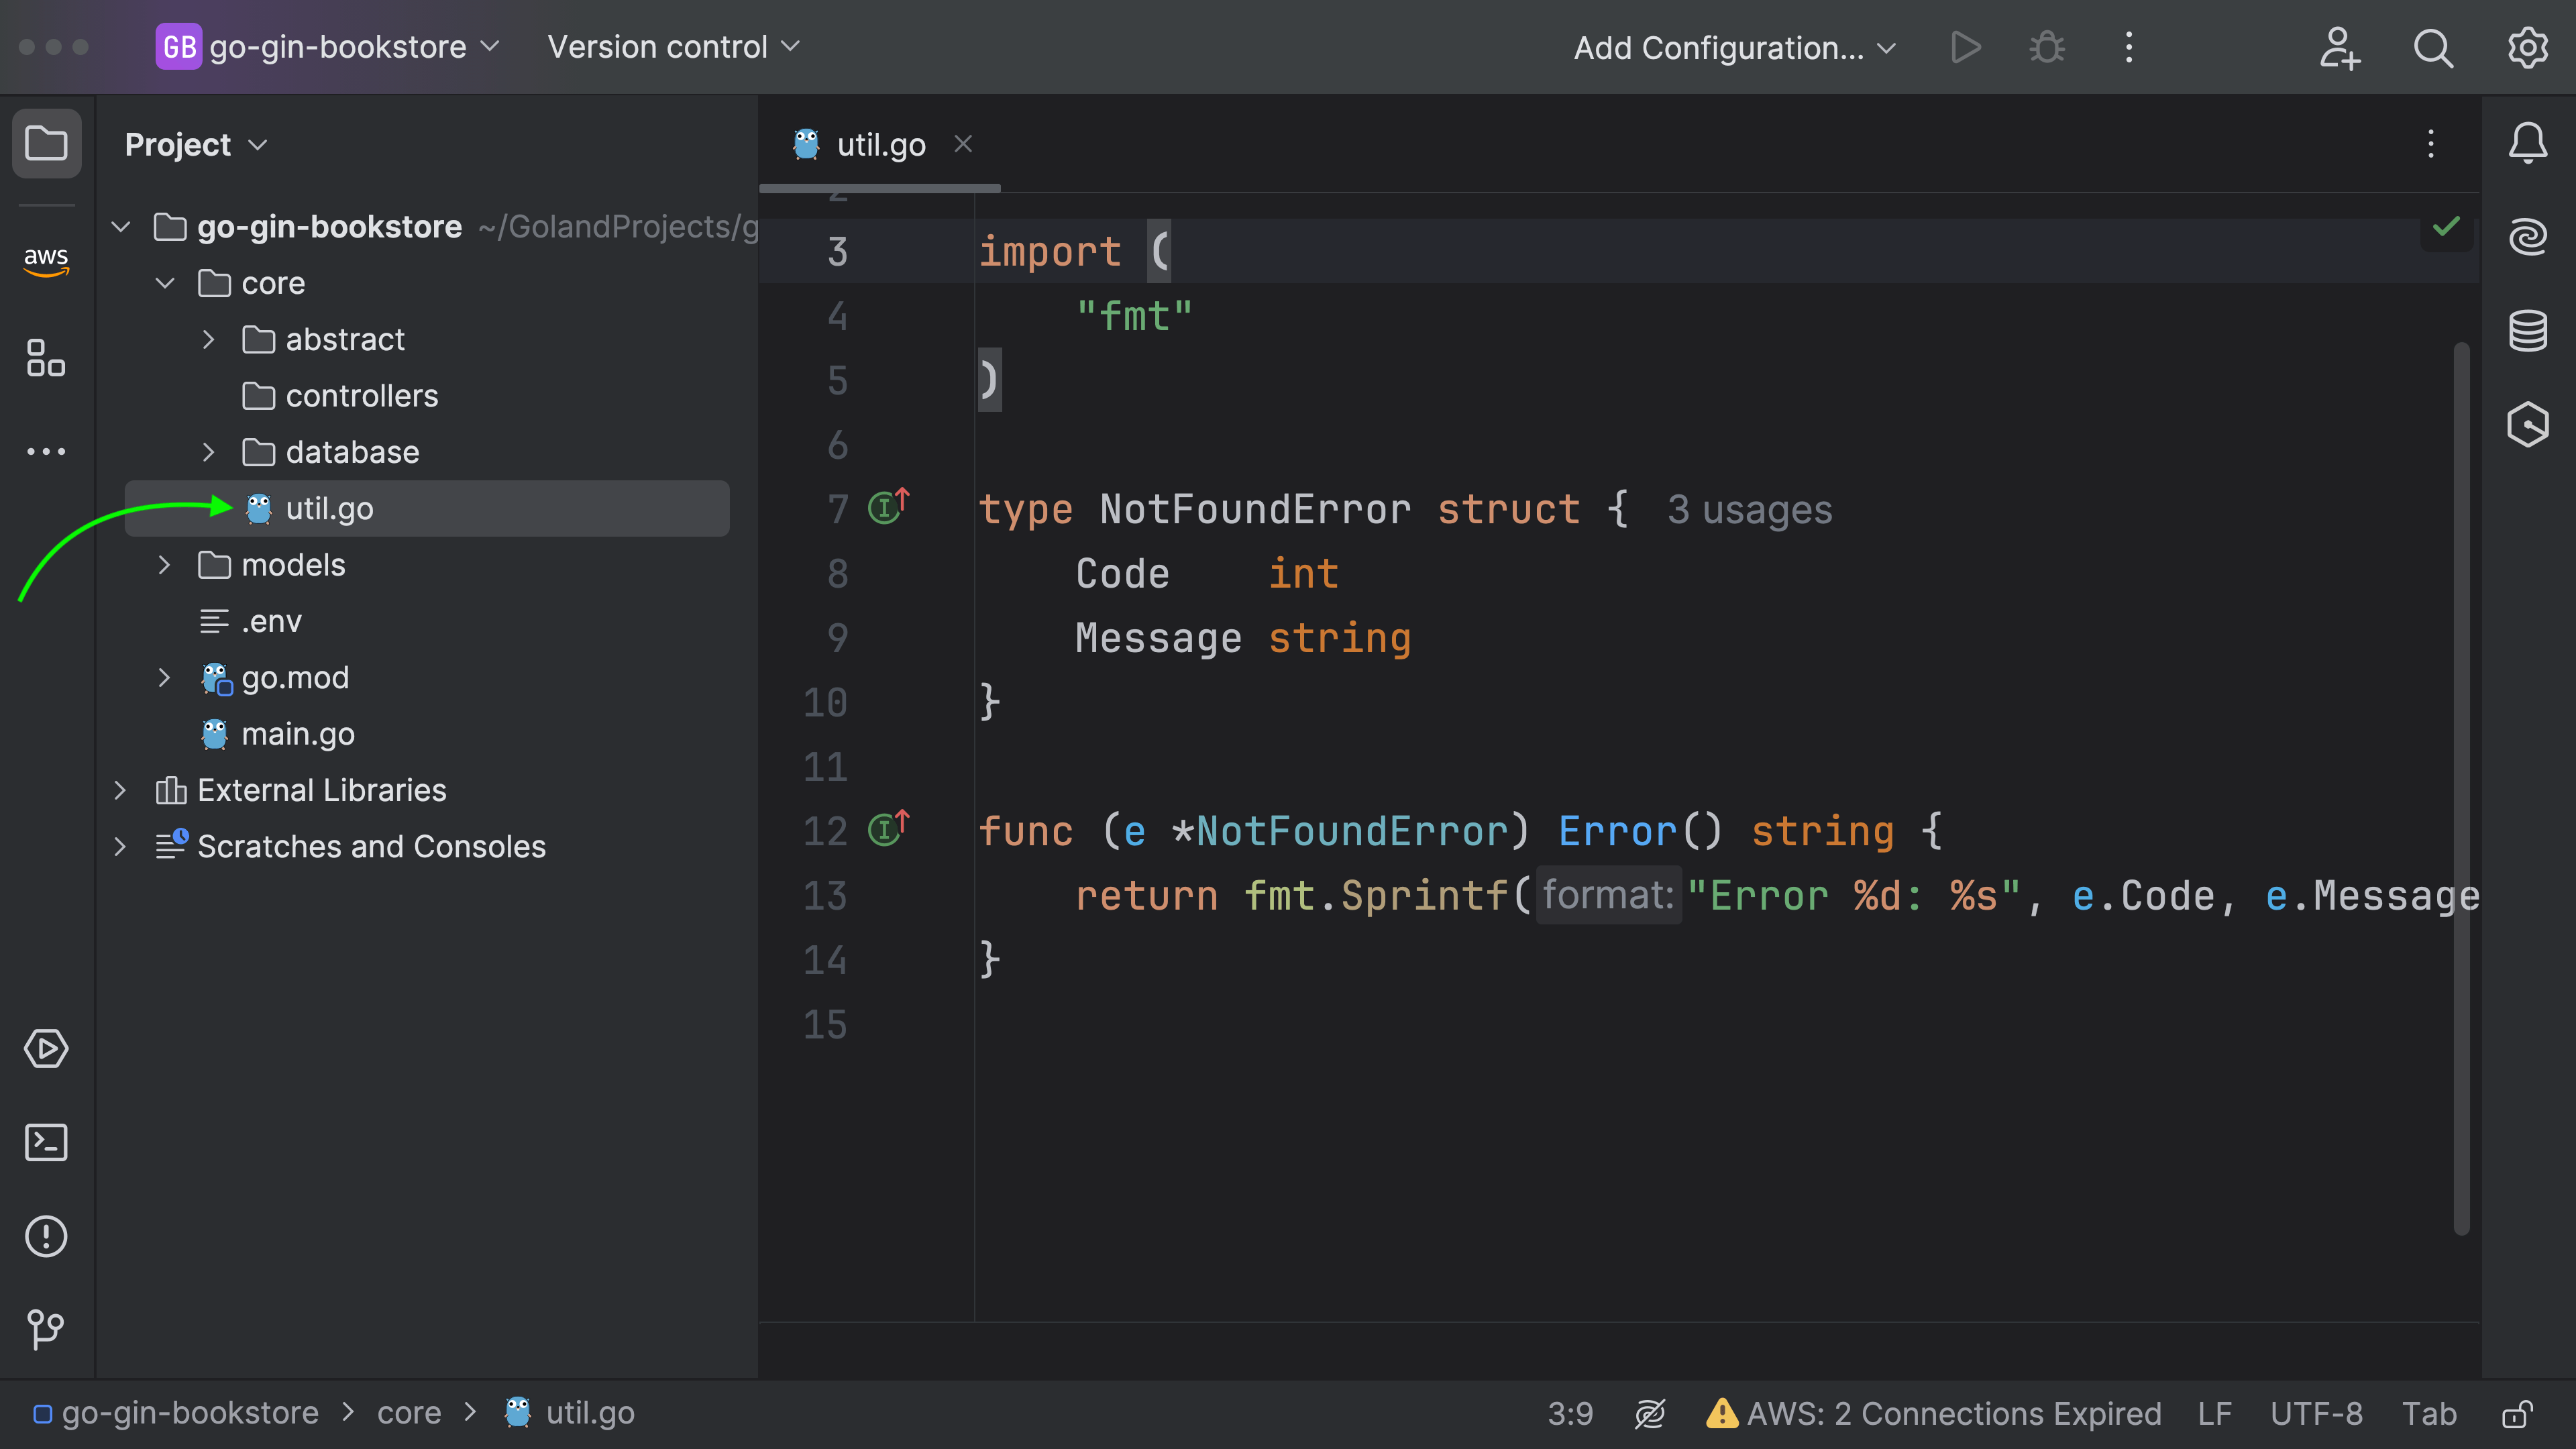This screenshot has height=1449, width=2576.
Task: Click the Debug tool icon
Action: [x=2047, y=48]
